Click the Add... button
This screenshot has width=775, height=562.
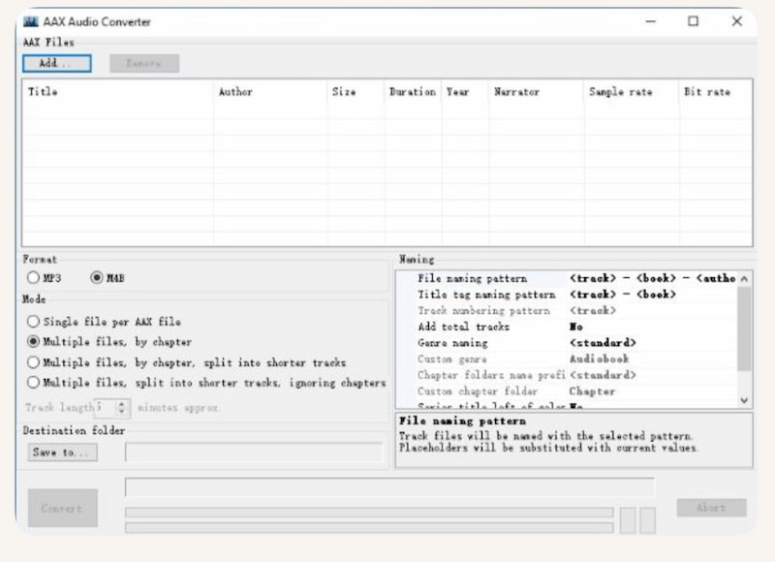tap(57, 63)
